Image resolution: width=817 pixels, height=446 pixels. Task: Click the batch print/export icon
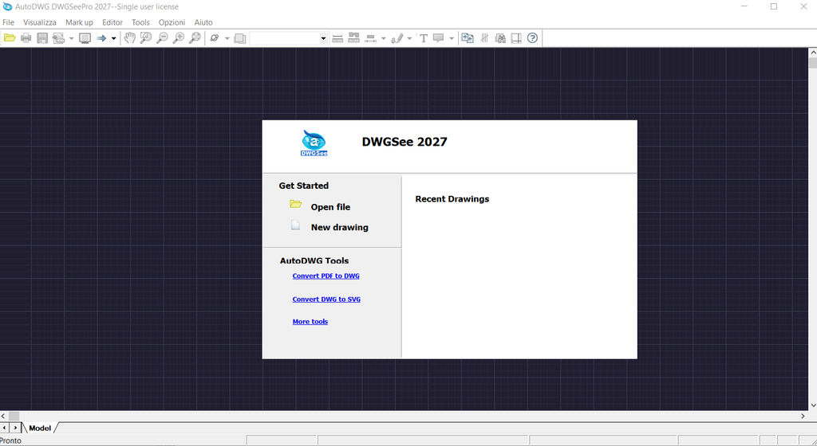[58, 38]
